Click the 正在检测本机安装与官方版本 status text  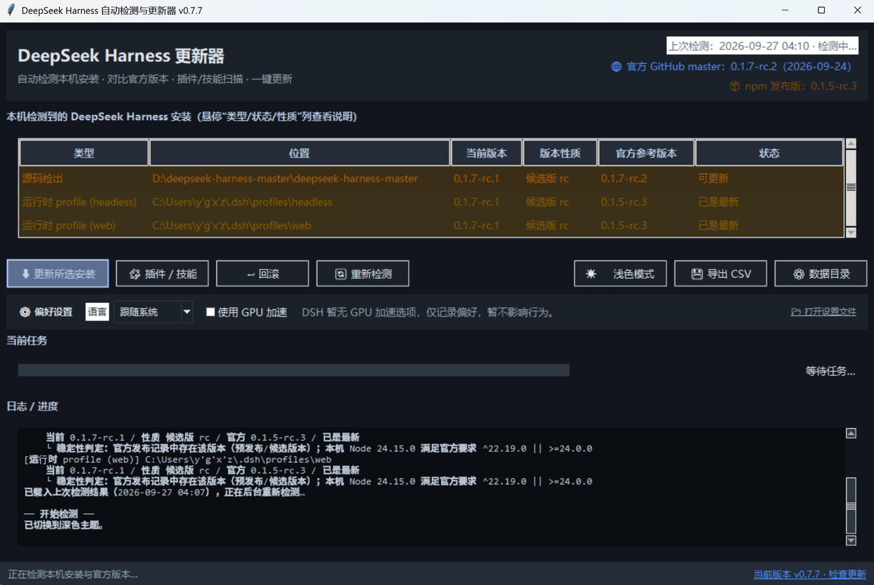point(73,574)
